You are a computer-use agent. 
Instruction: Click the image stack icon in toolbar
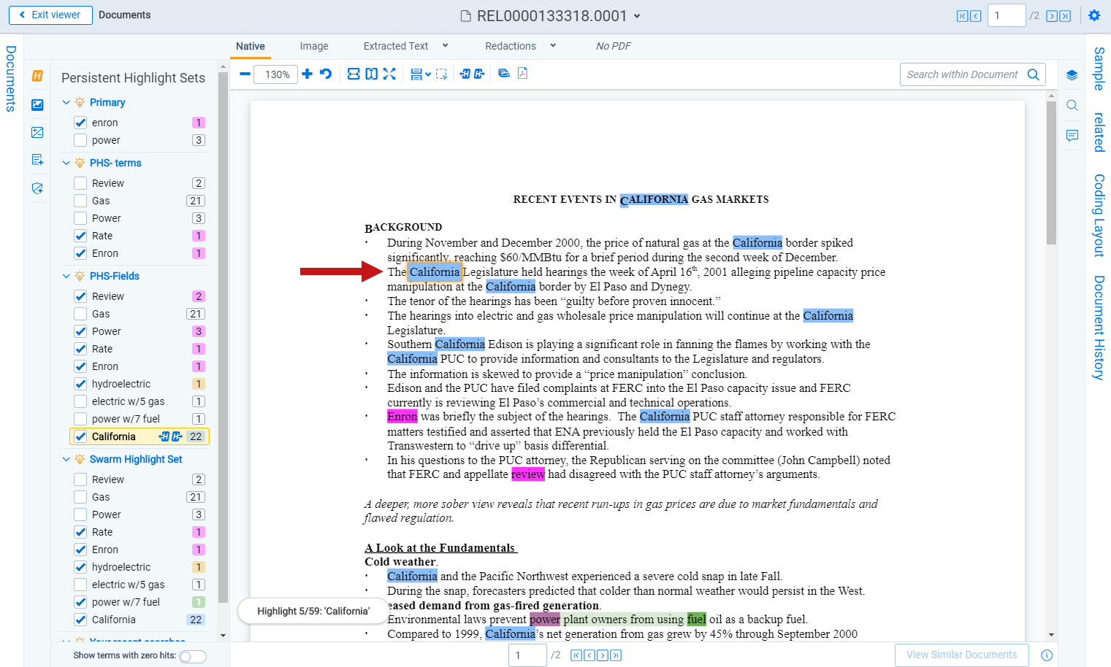504,73
